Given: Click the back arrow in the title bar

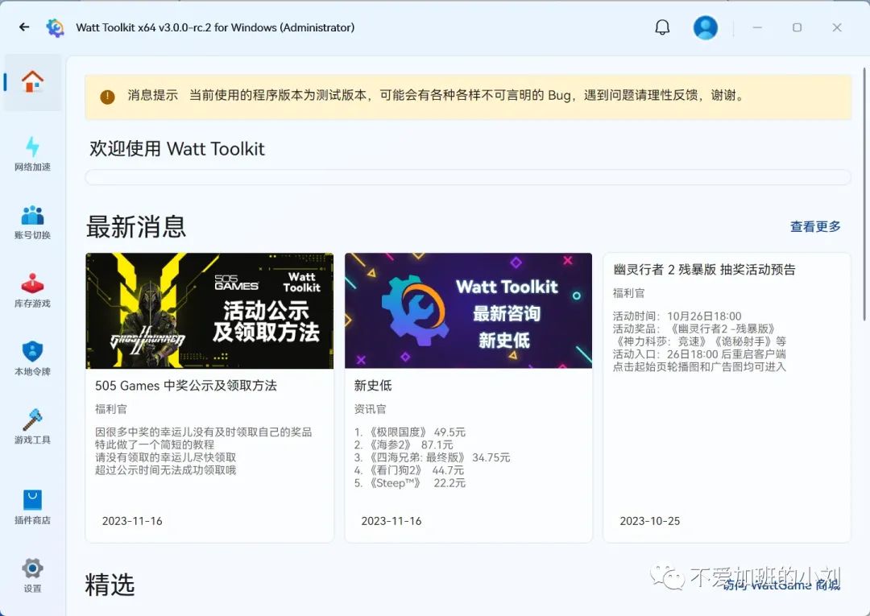Looking at the screenshot, I should 23,27.
